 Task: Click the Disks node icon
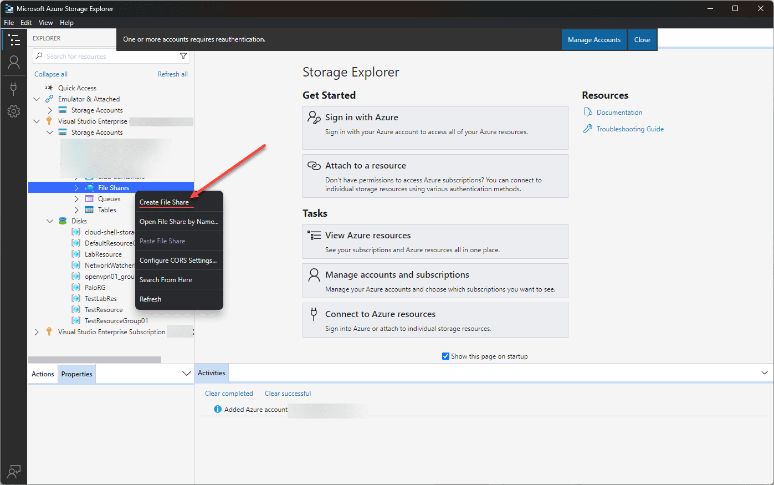click(x=63, y=221)
